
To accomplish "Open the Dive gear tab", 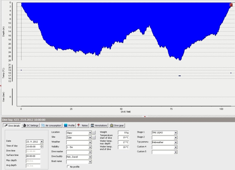I will click(x=117, y=126).
